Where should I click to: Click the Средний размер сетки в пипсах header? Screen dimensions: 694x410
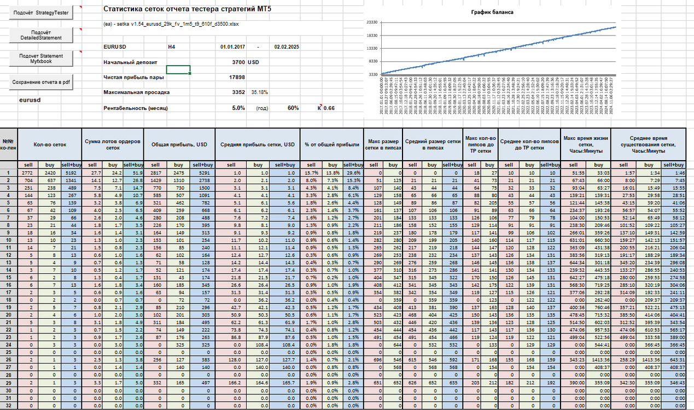[432, 144]
